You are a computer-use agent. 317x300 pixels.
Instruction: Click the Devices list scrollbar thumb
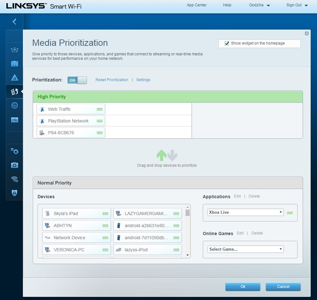[x=187, y=213]
